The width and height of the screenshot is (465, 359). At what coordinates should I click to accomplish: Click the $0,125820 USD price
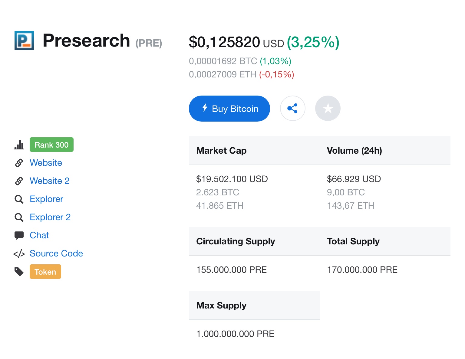[x=236, y=42]
